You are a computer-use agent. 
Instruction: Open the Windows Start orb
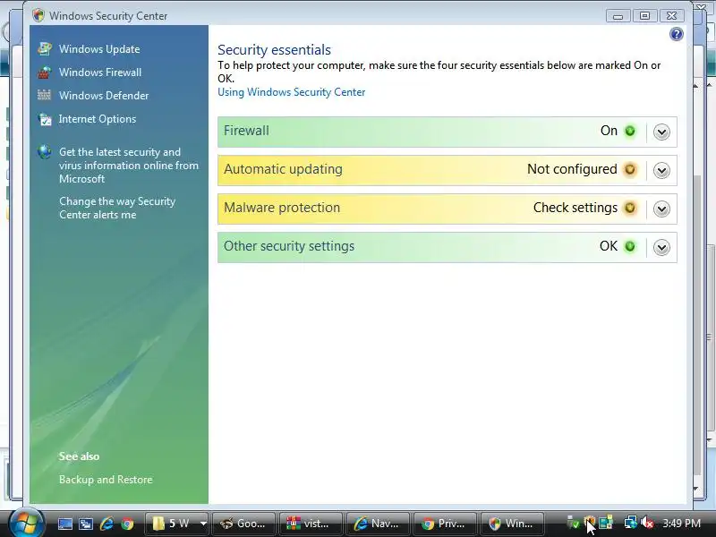26,523
